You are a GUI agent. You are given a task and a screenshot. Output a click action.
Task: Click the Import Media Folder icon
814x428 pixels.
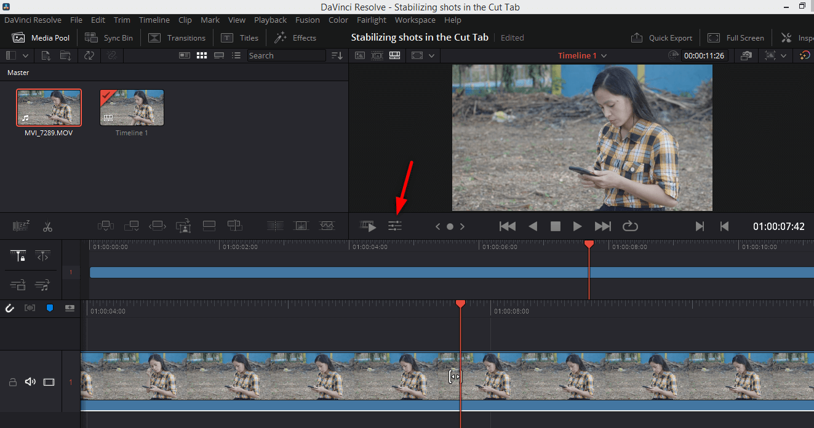click(x=65, y=55)
